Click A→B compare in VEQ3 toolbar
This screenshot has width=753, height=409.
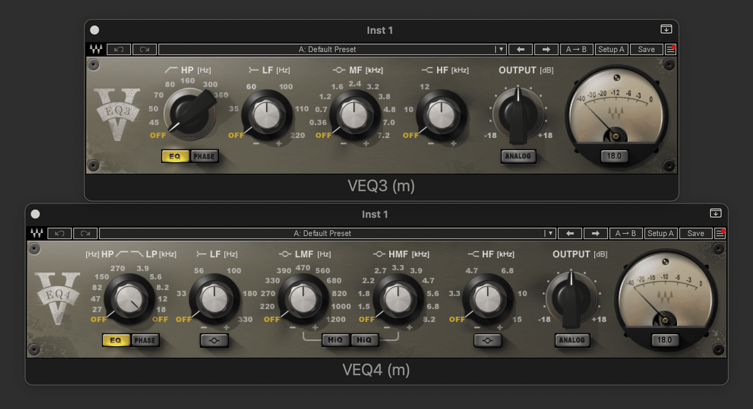(576, 49)
